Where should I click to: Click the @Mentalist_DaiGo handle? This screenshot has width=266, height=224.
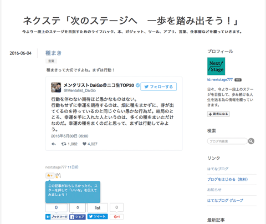tap(80, 90)
